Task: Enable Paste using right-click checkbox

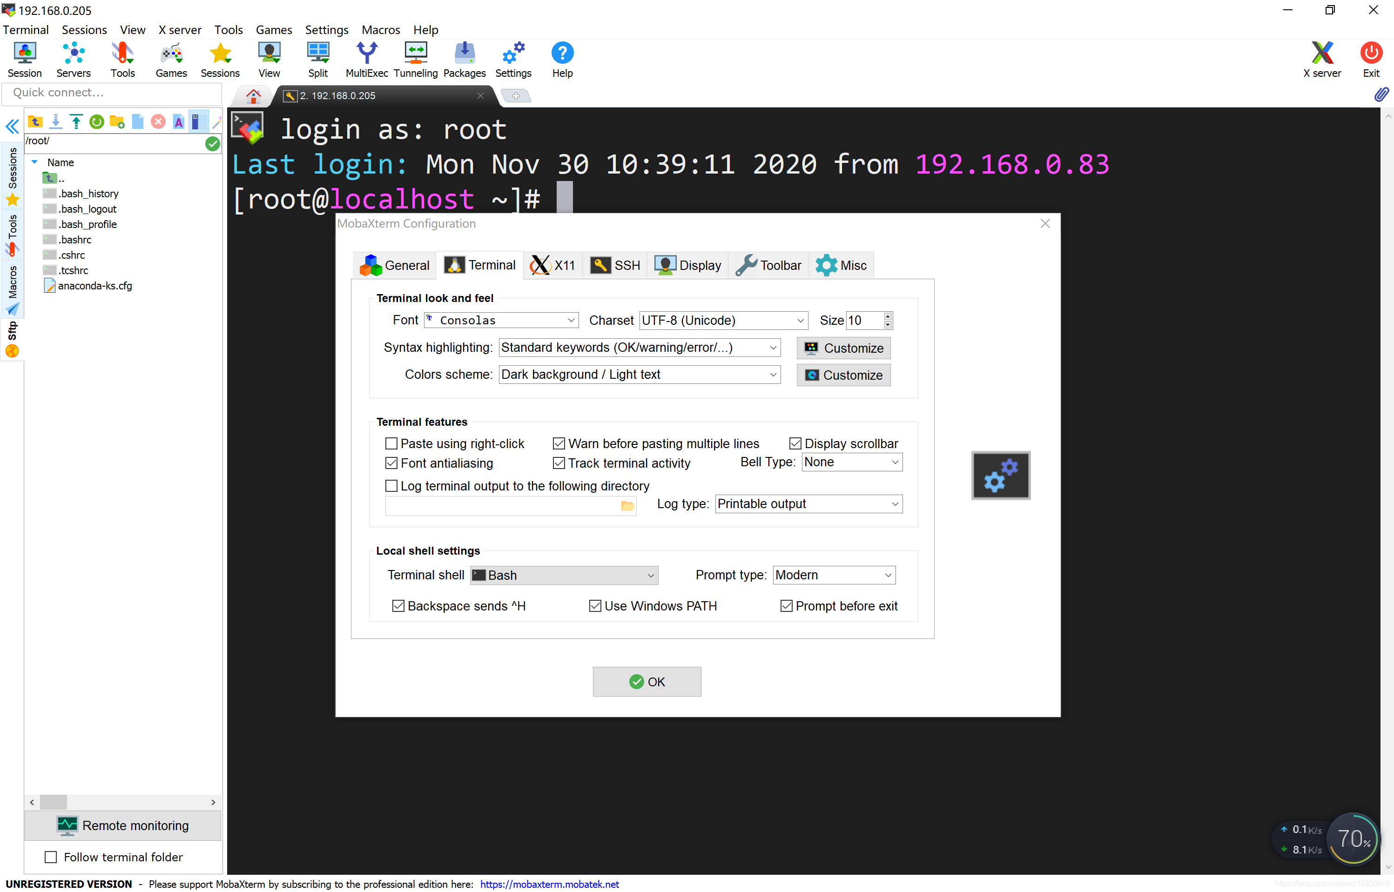Action: click(x=391, y=444)
